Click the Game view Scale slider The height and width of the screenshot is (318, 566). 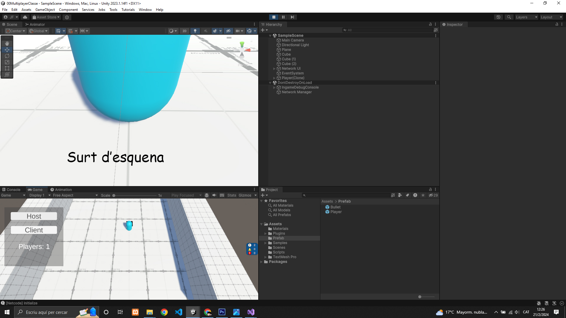click(135, 196)
